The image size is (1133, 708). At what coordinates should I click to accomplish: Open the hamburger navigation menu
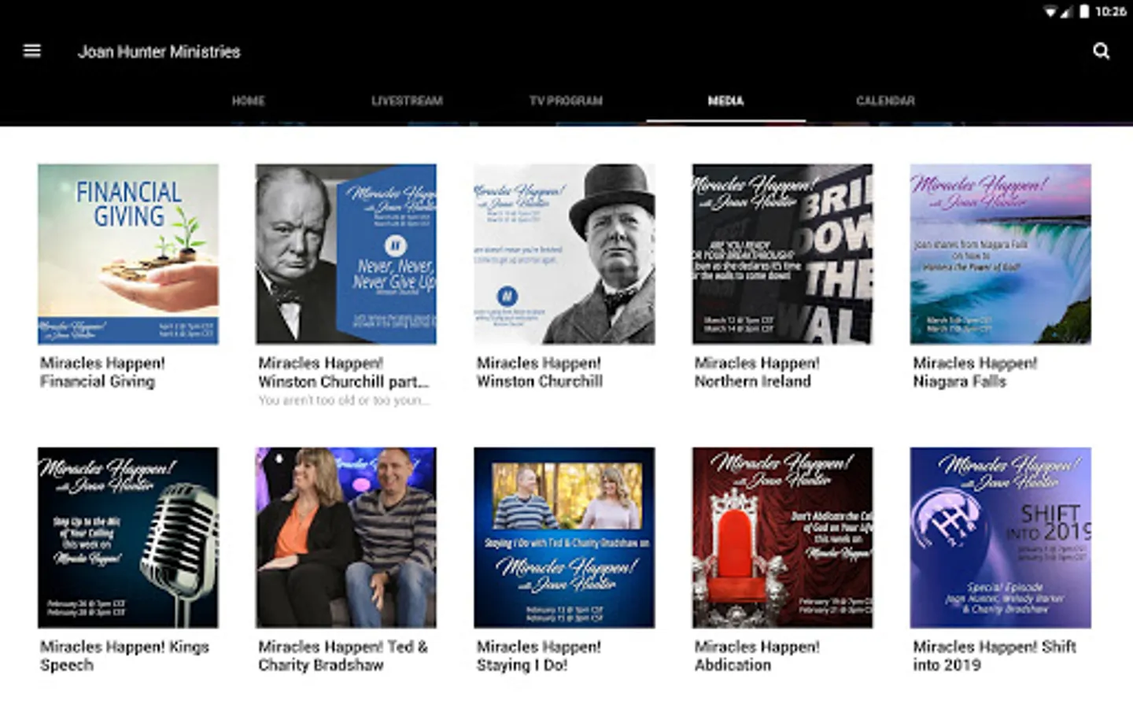(x=32, y=51)
